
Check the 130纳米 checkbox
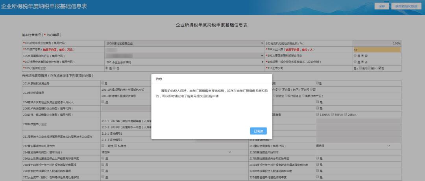click(x=318, y=114)
